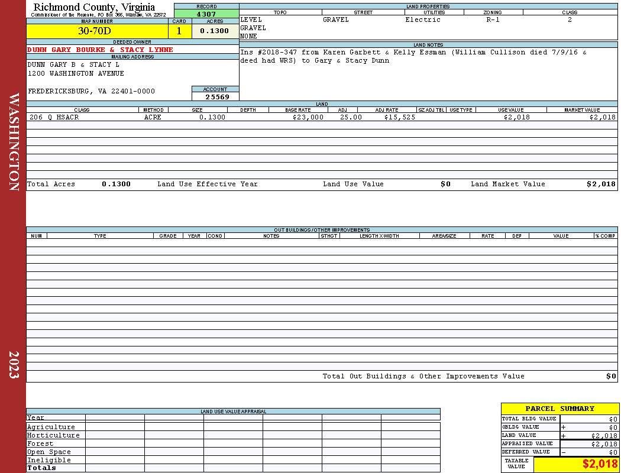Select the acres value 0.1300 box
621x473 pixels.
[x=215, y=31]
